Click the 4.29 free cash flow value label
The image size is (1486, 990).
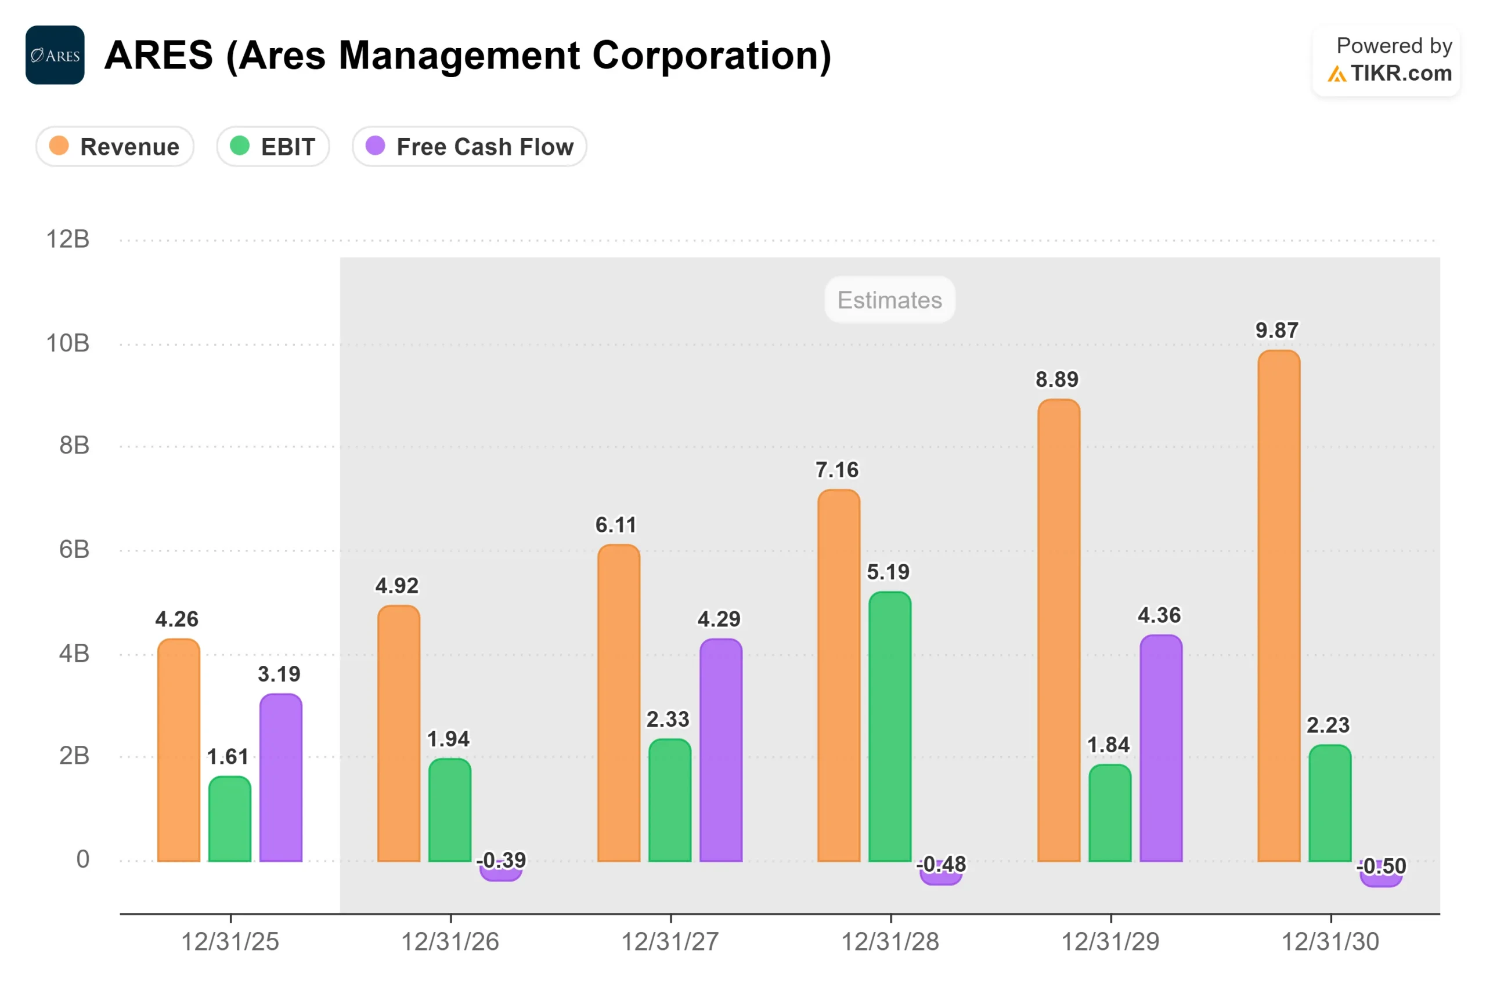(x=719, y=619)
